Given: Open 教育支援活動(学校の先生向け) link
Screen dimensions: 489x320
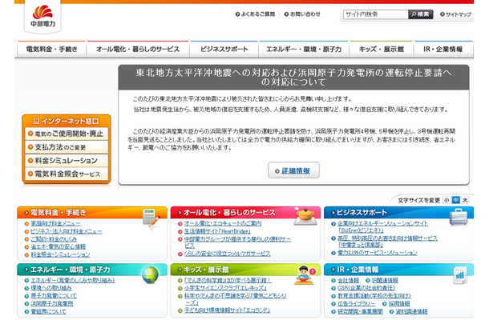Looking at the screenshot, I should 374,296.
